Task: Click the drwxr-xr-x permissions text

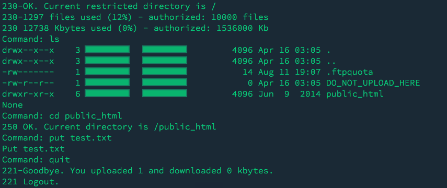Action: (x=28, y=93)
